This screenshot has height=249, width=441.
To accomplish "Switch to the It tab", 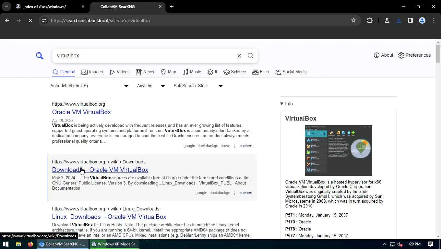I will pyautogui.click(x=212, y=72).
